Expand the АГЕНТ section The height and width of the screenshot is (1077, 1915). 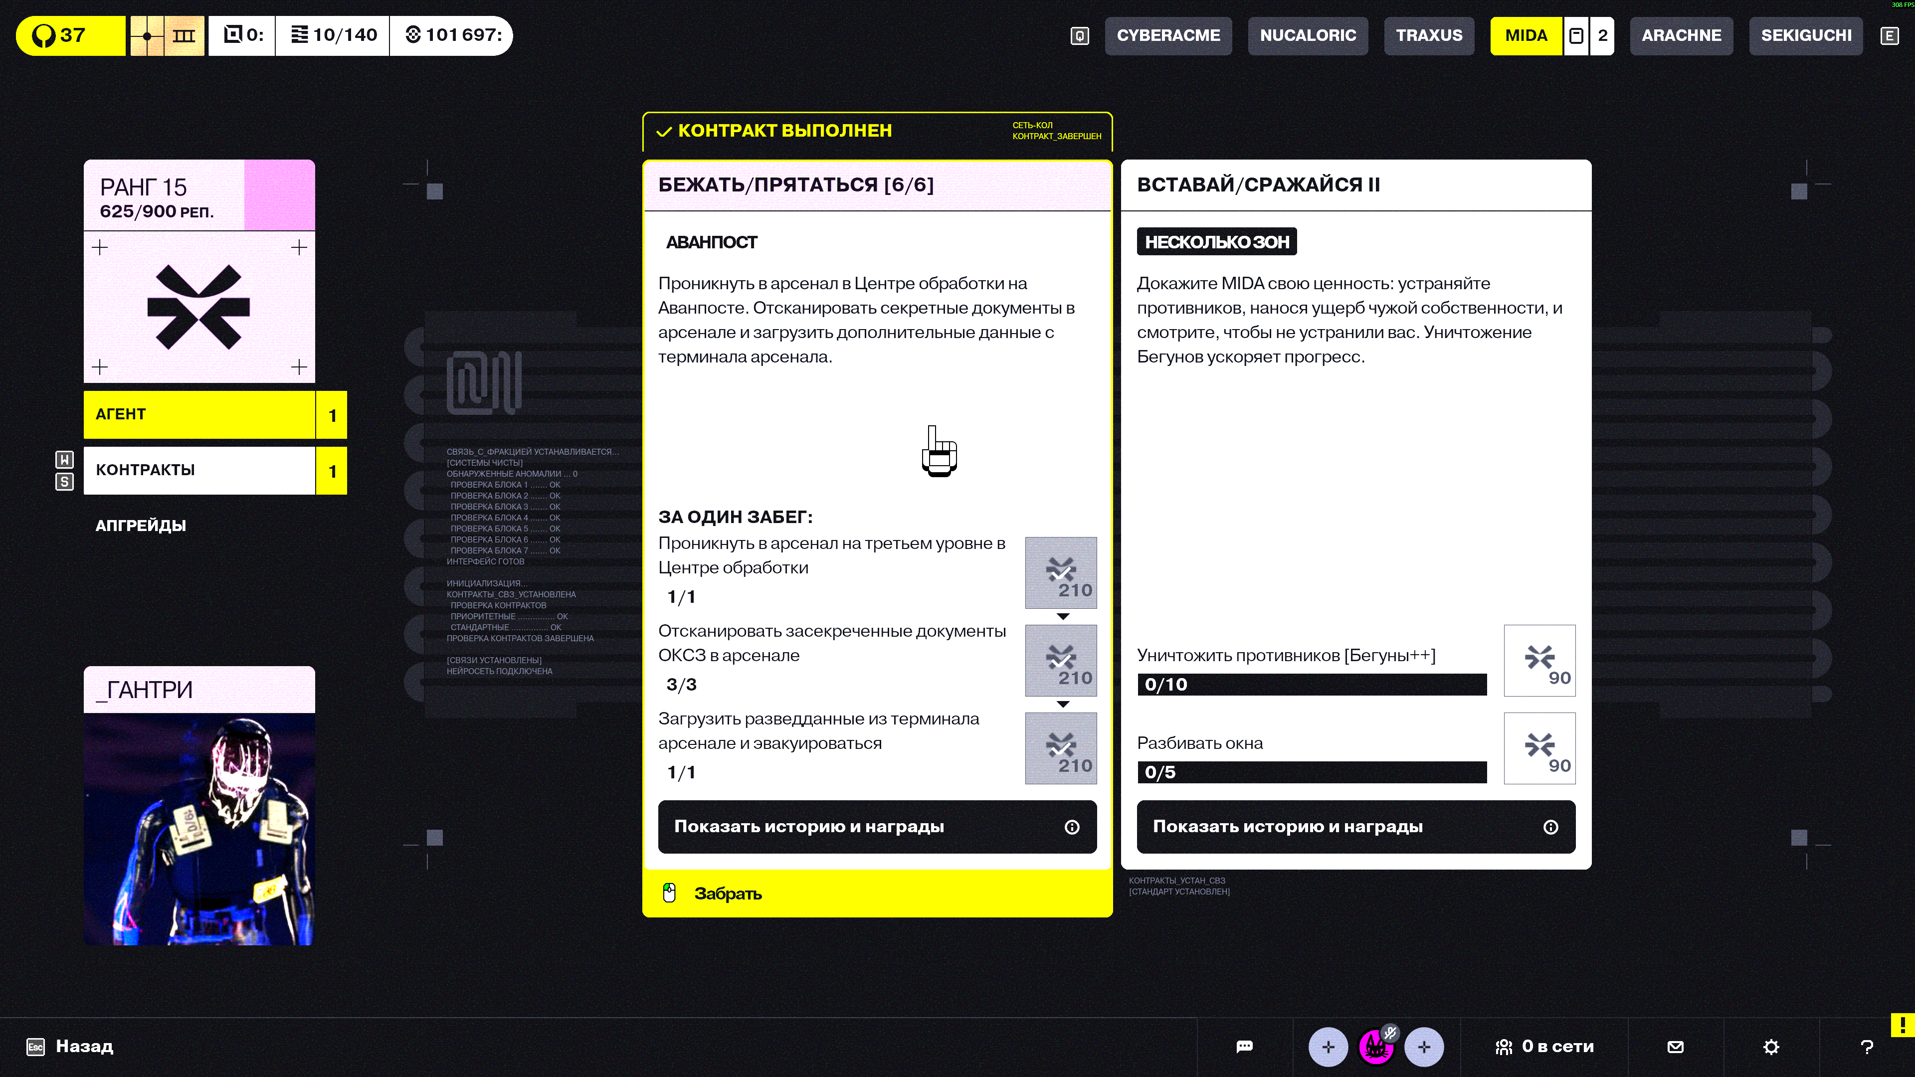point(215,414)
